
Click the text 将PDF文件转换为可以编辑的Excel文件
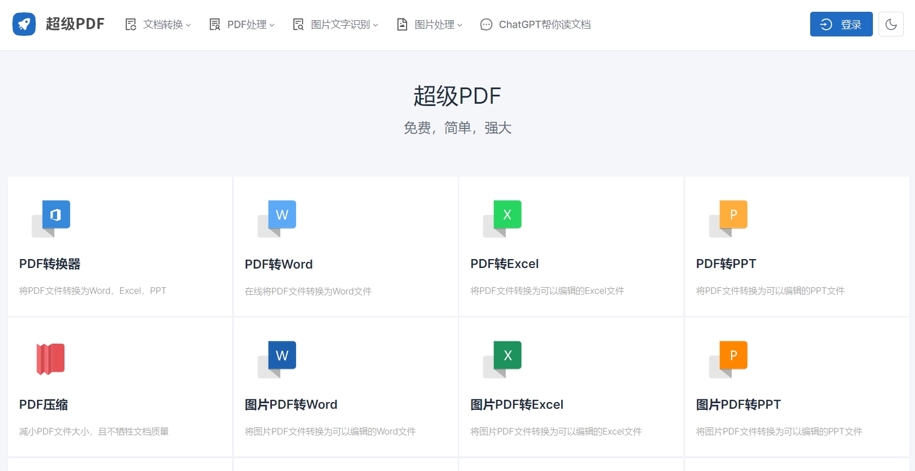pyautogui.click(x=547, y=290)
